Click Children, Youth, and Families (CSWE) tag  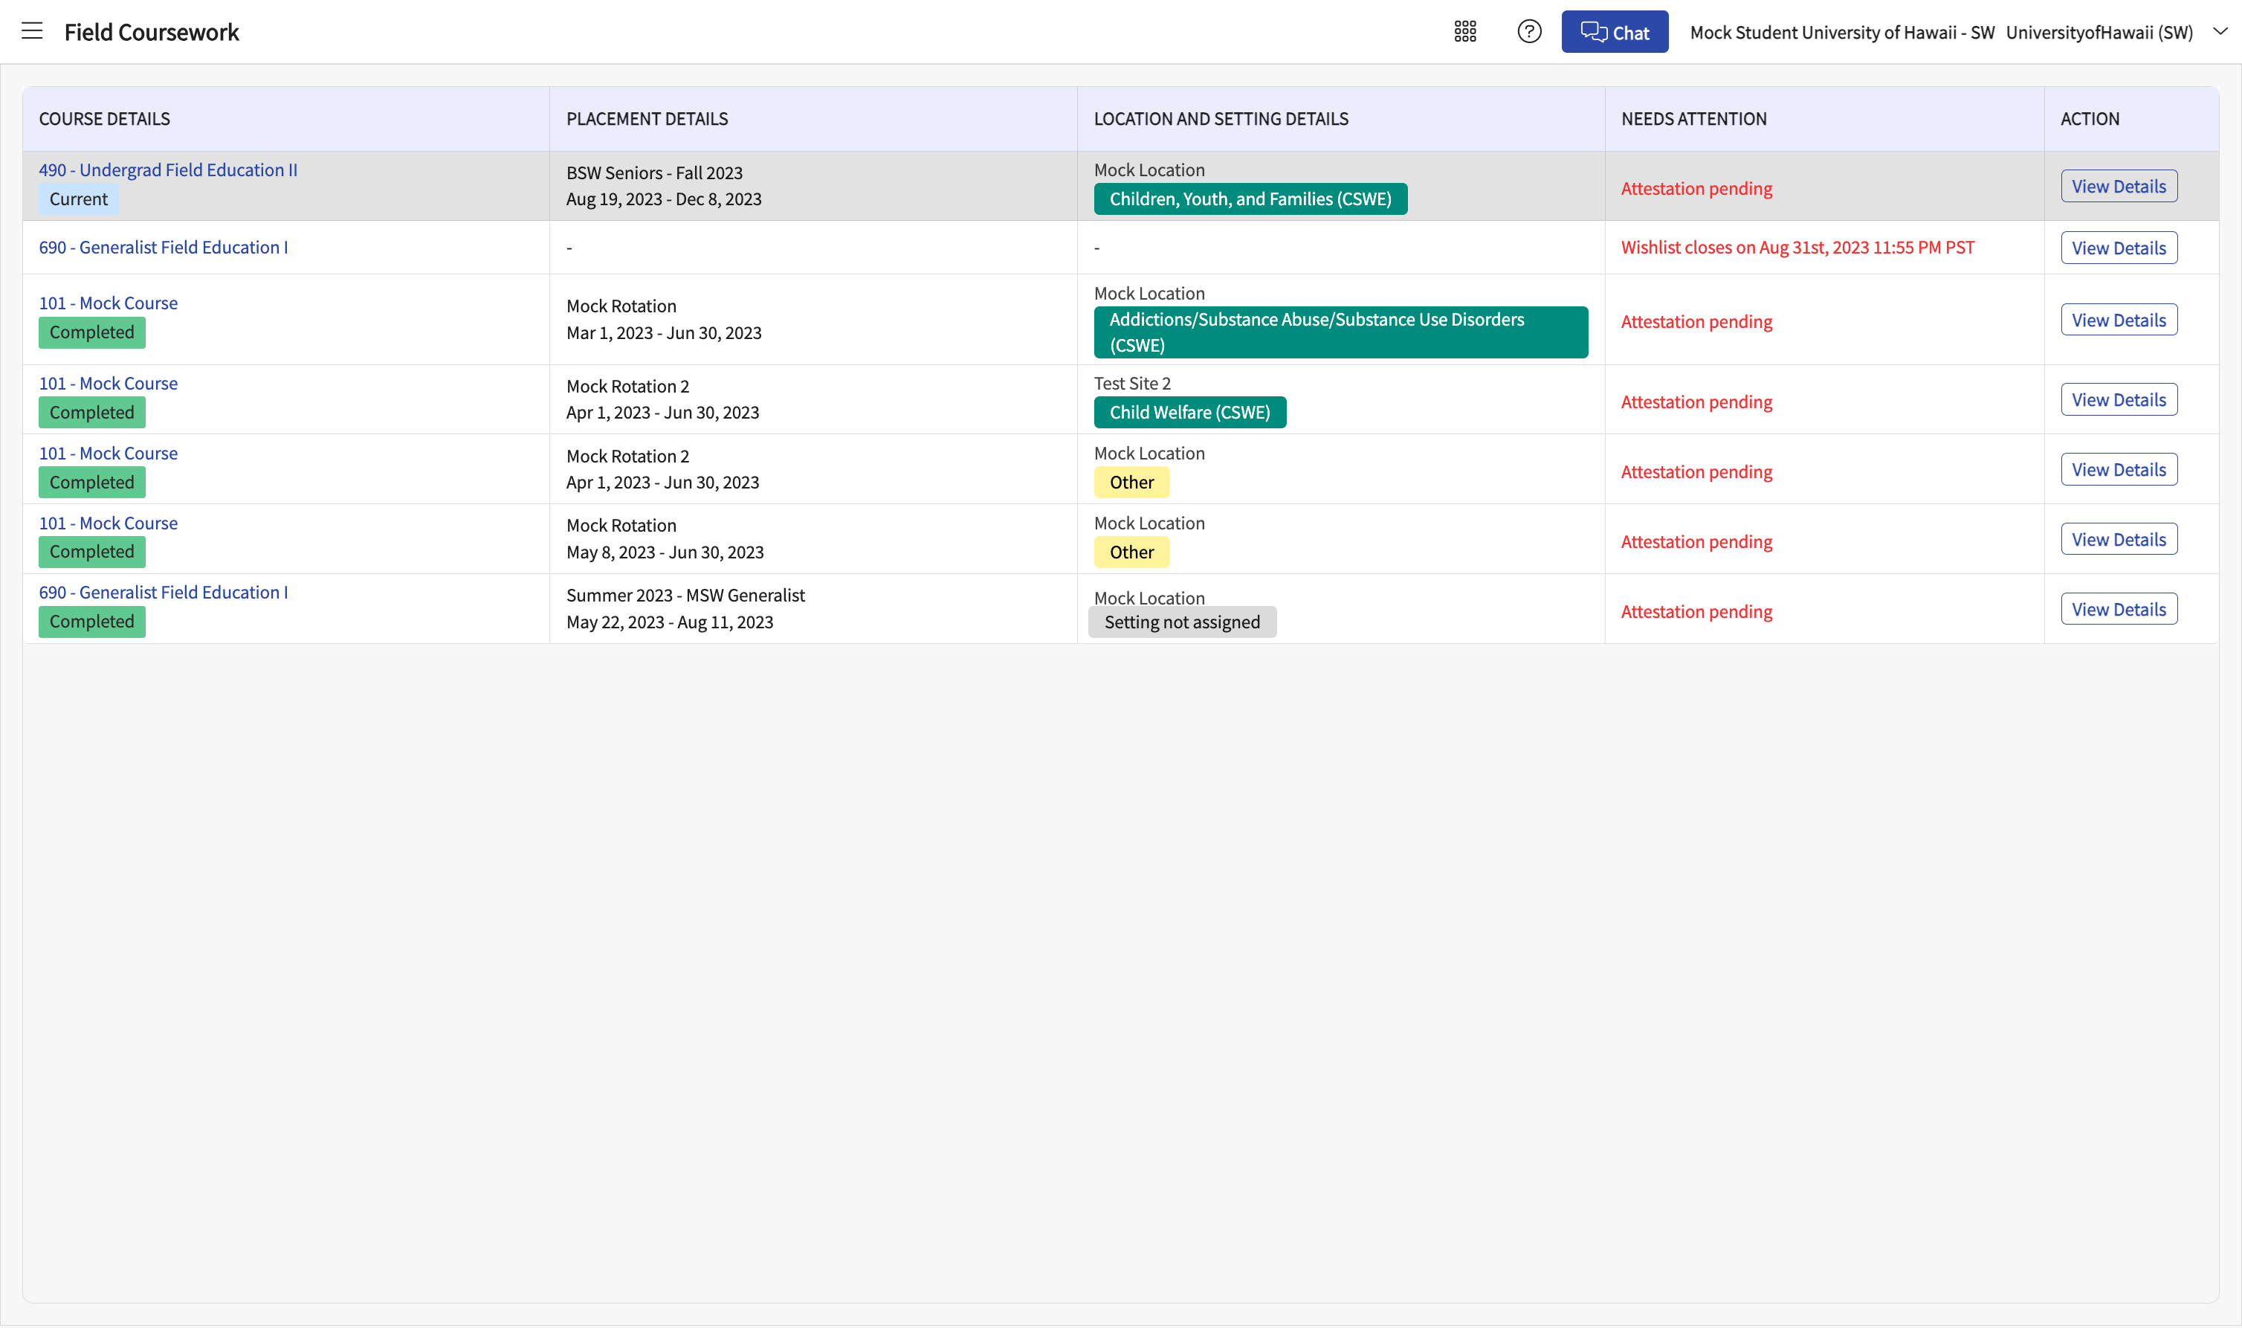tap(1250, 199)
